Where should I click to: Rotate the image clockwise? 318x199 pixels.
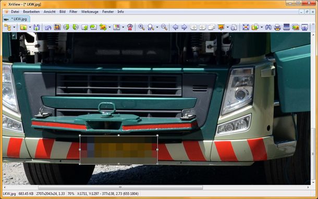pos(76,27)
